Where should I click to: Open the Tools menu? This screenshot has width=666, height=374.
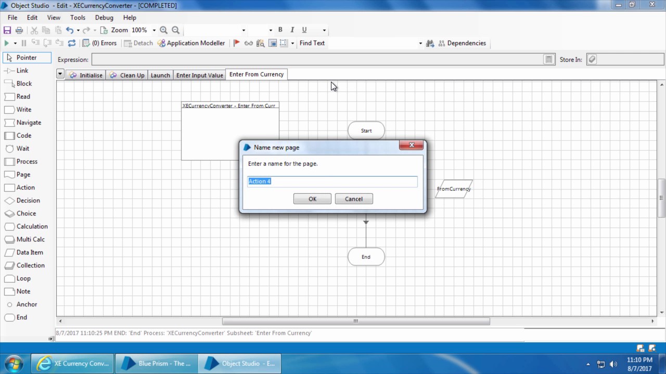point(78,18)
